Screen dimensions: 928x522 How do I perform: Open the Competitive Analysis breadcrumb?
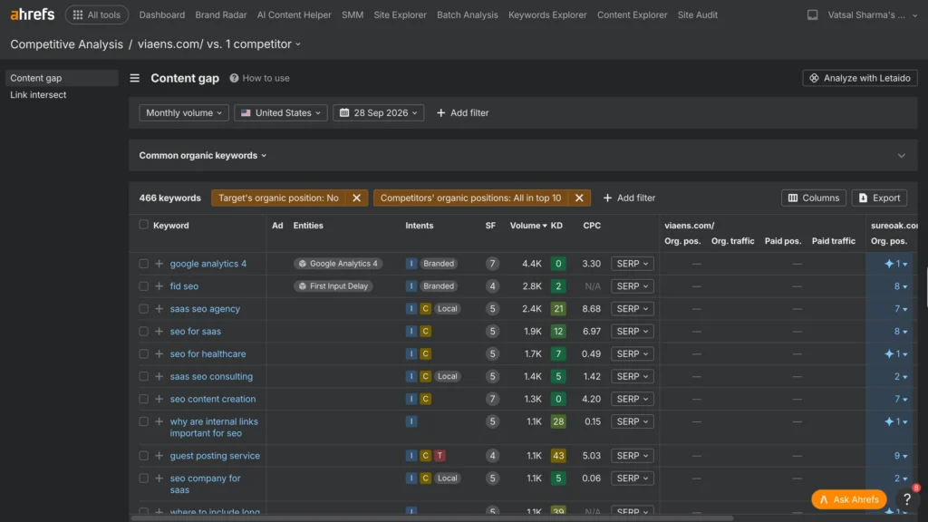[66, 43]
